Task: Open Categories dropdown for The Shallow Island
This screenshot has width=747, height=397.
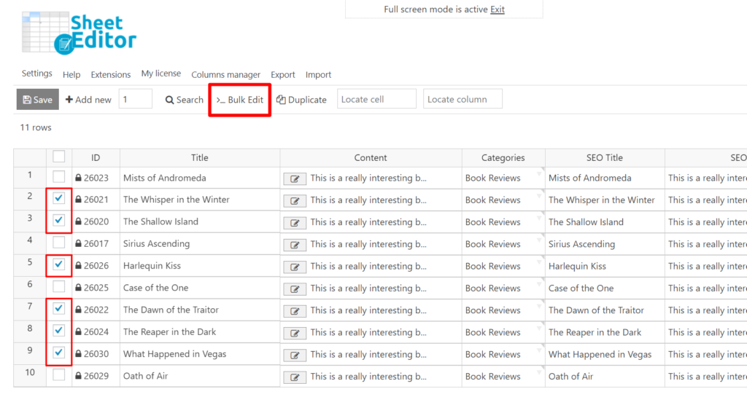Action: pos(539,218)
